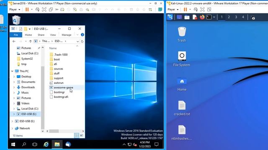
Task: Select the Trash icon on Kali desktop
Action: pyautogui.click(x=182, y=35)
